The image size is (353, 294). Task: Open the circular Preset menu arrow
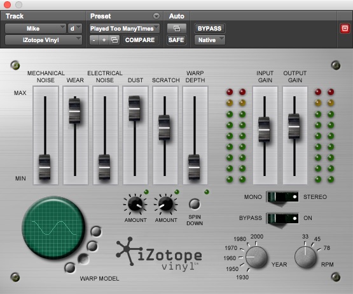point(156,16)
